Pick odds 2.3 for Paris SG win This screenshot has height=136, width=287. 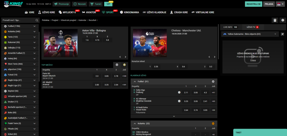97,76
